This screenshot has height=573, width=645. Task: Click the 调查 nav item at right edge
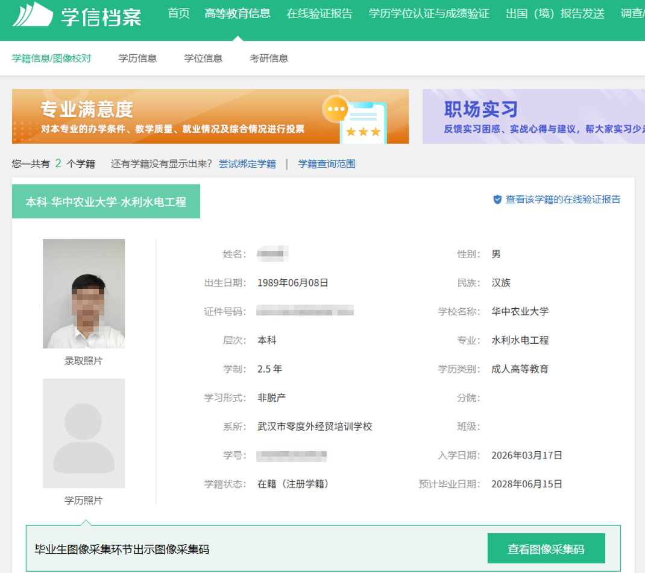coord(633,14)
